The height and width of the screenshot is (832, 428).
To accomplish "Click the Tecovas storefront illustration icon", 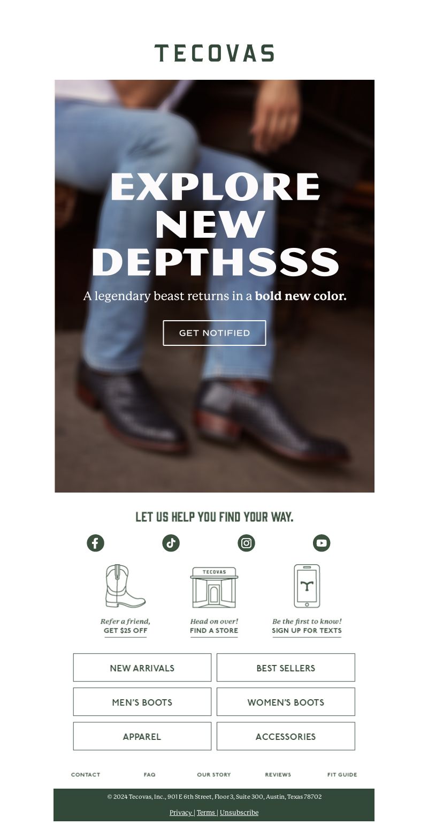I will (214, 587).
